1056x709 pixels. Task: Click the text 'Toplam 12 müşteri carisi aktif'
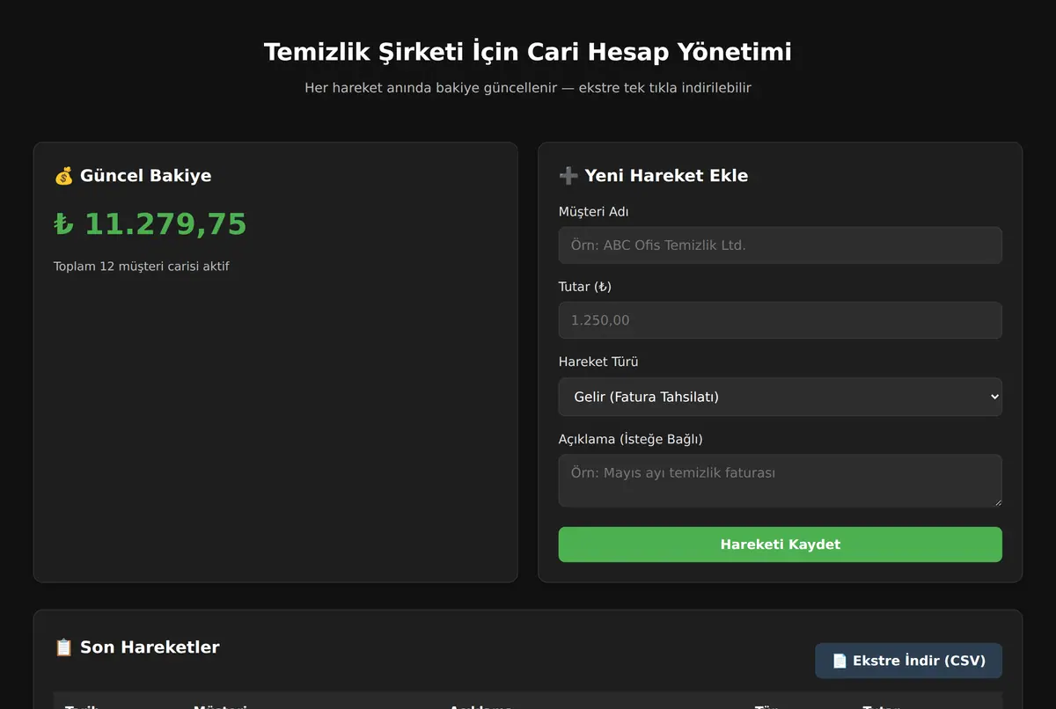pos(142,266)
